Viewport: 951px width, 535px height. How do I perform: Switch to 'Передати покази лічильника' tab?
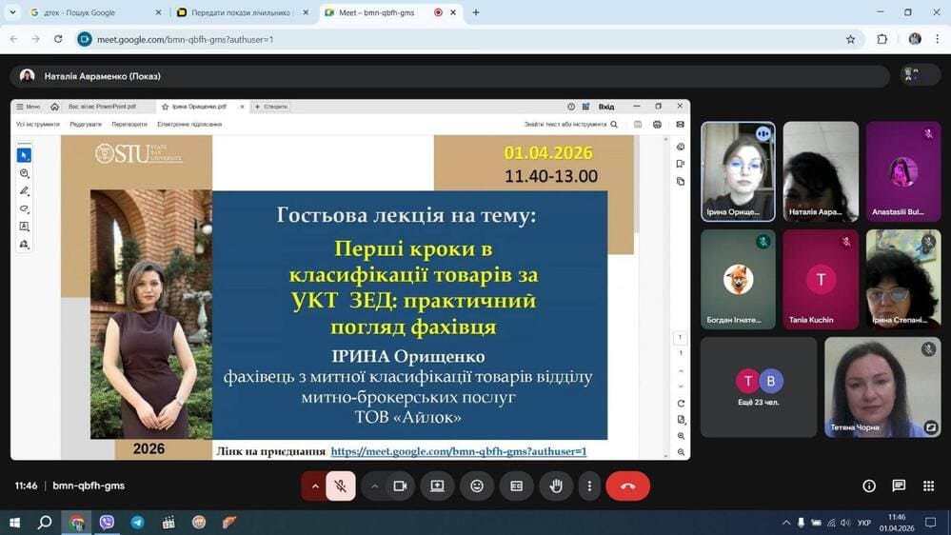coord(238,12)
